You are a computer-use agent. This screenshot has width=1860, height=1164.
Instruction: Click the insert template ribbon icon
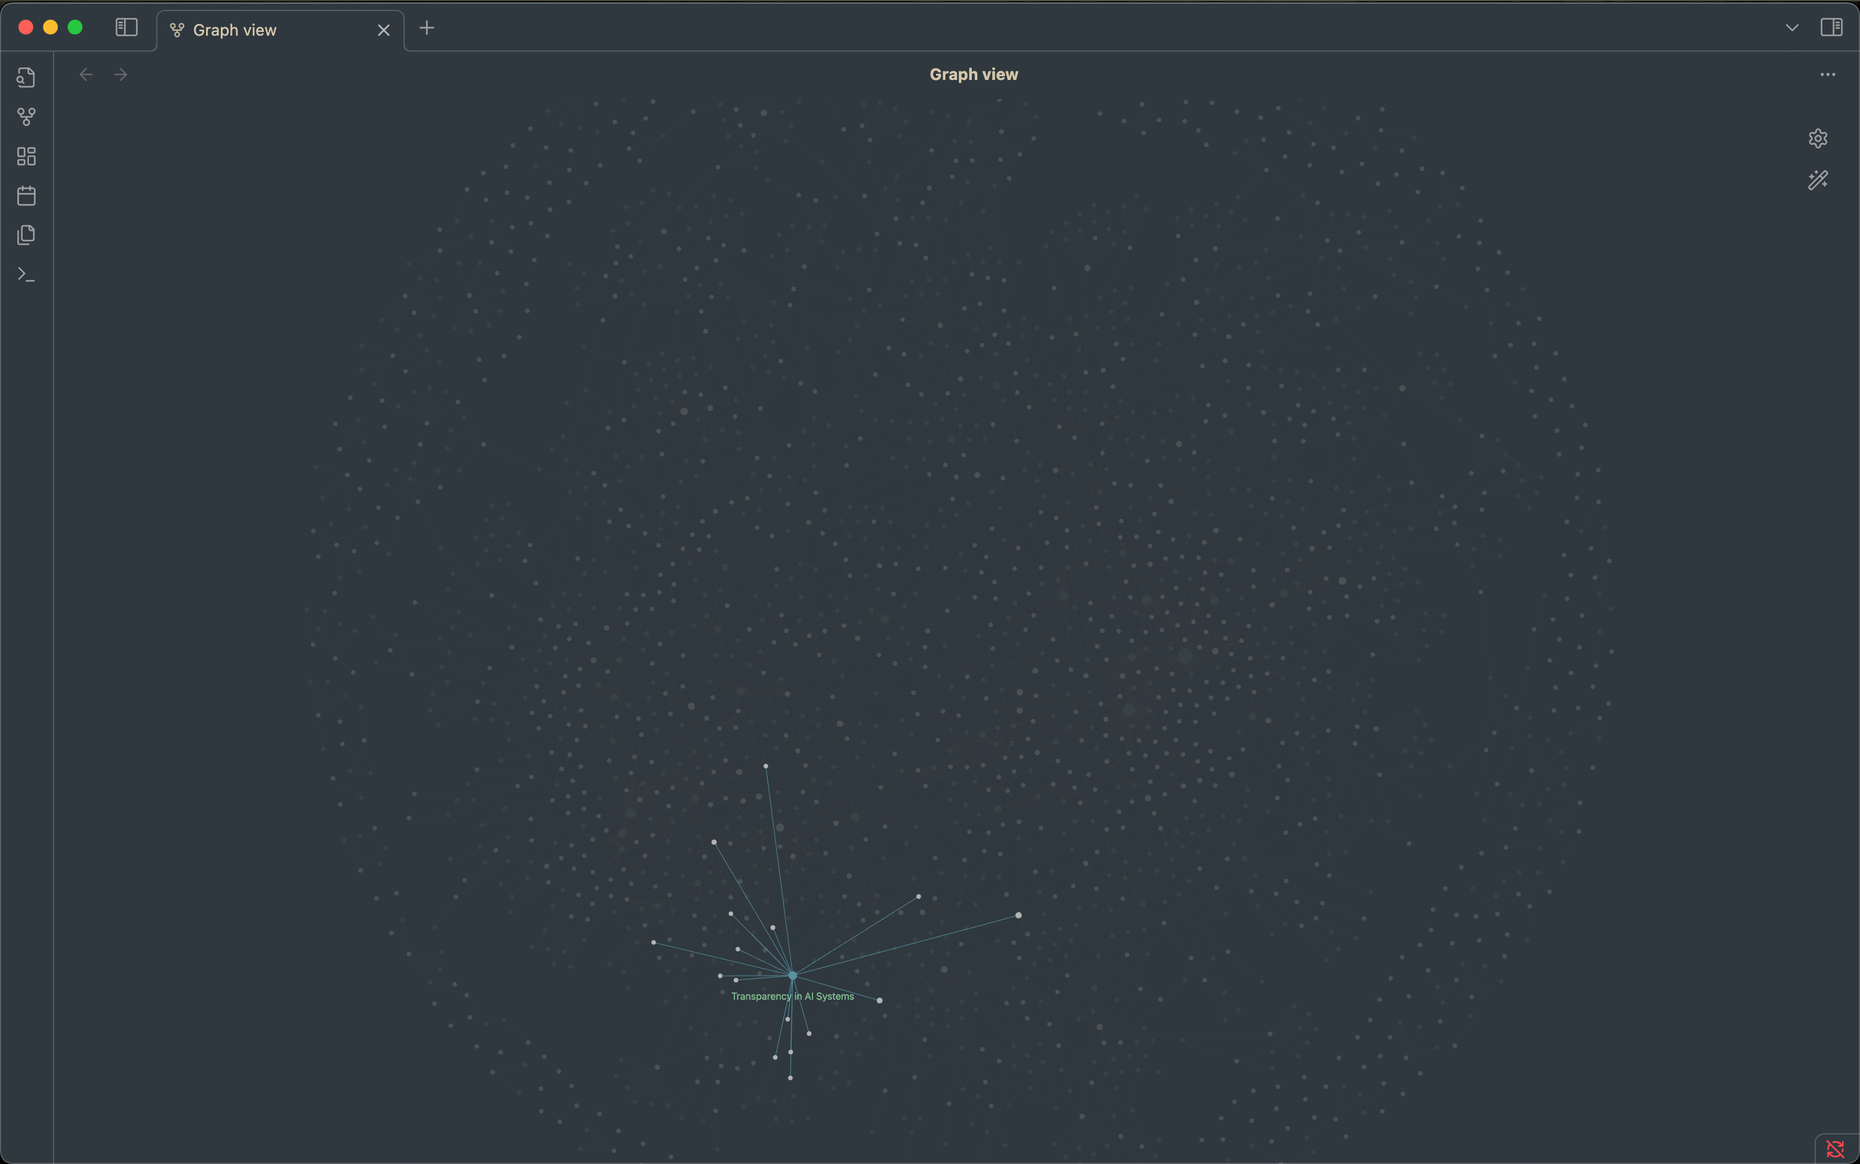(26, 235)
